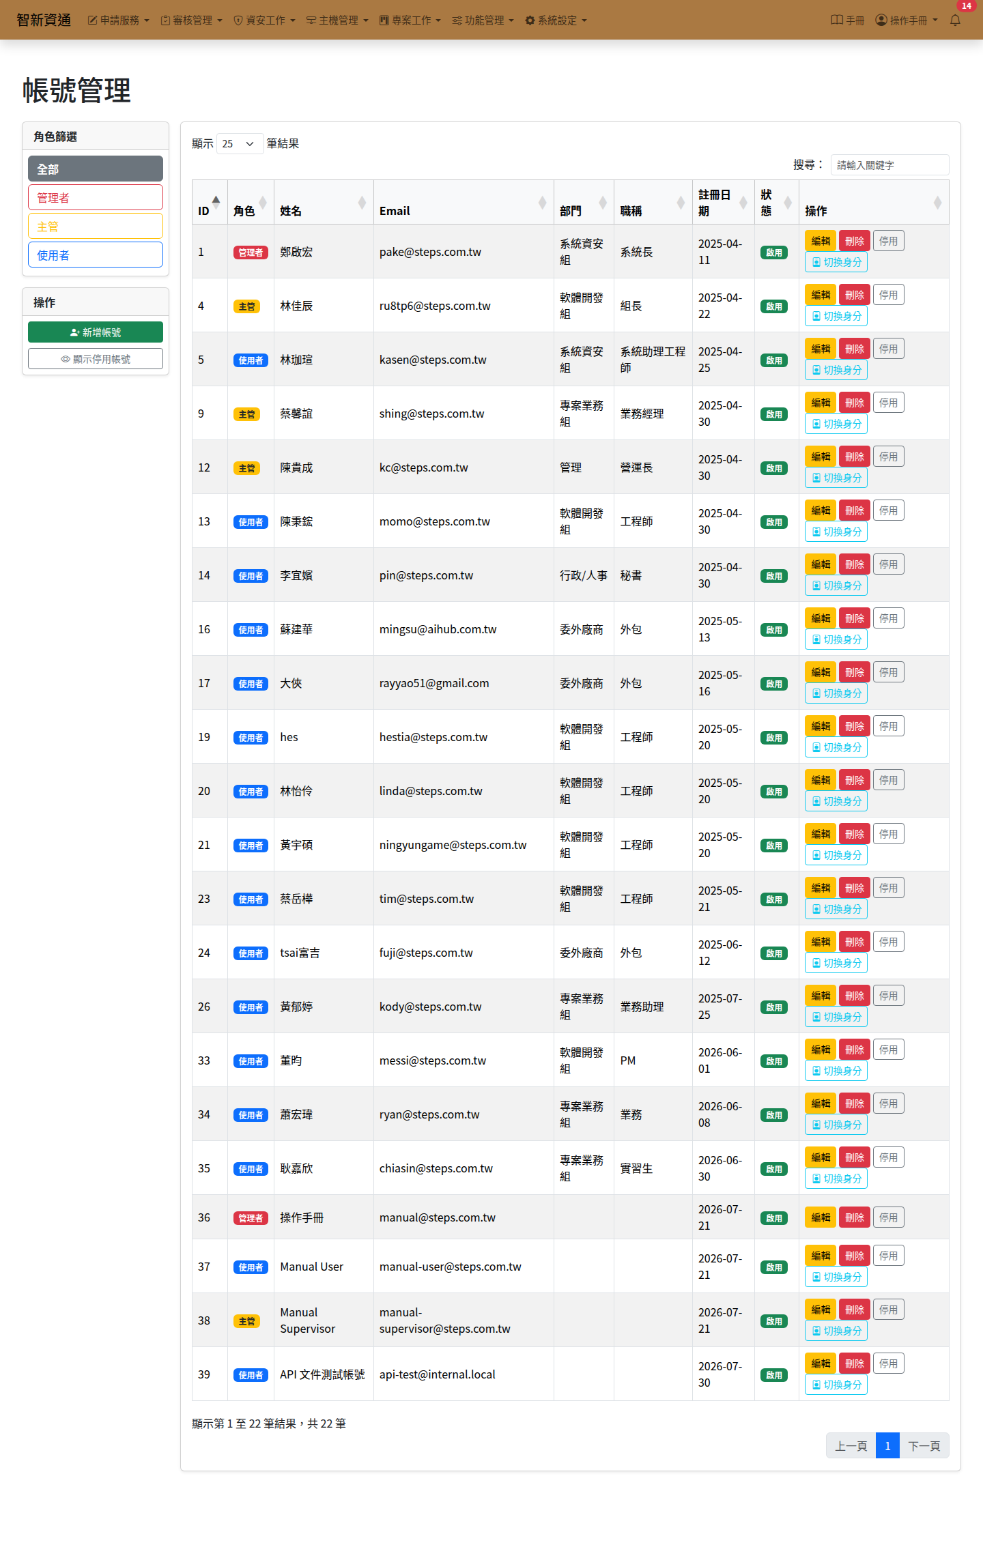The image size is (983, 1545).
Task: Select page 1 in pagination
Action: click(x=887, y=1445)
